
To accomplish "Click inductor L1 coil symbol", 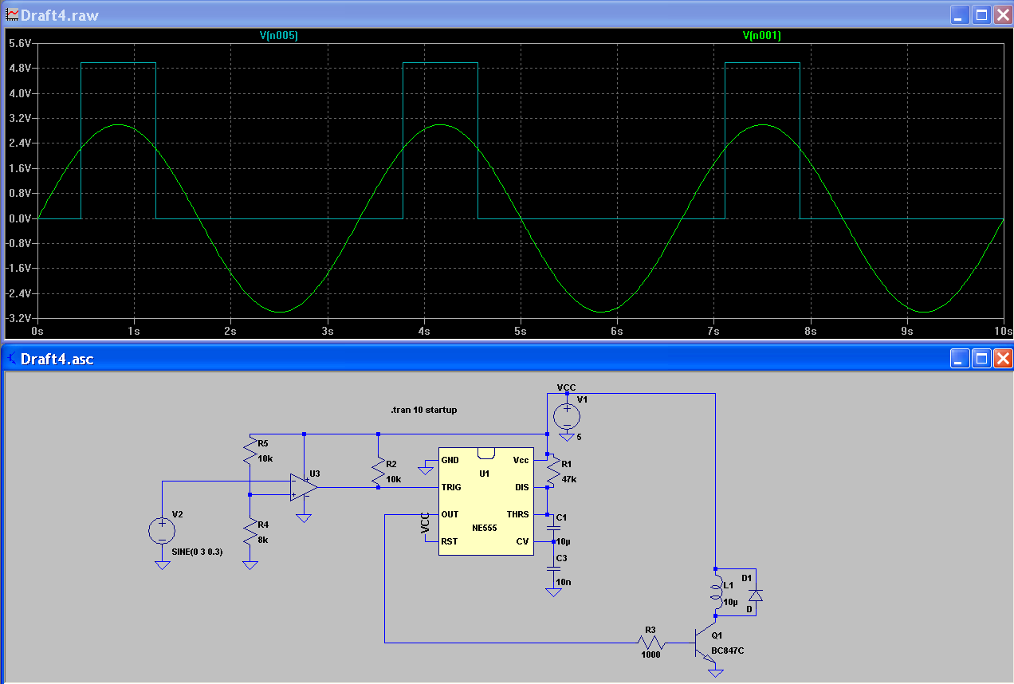I will pos(714,594).
